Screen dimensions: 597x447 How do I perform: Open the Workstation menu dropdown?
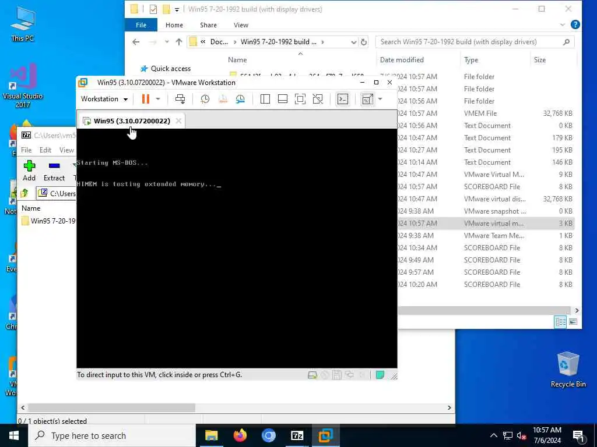pos(104,99)
